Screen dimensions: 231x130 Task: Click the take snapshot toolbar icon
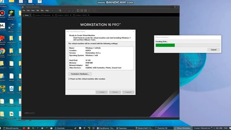click(65, 10)
